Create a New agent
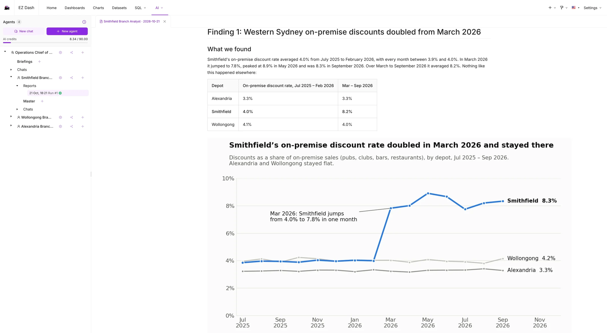 pyautogui.click(x=67, y=31)
